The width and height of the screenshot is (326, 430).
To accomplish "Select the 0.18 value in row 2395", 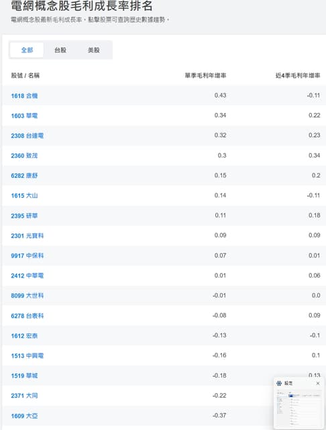I will click(x=315, y=216).
